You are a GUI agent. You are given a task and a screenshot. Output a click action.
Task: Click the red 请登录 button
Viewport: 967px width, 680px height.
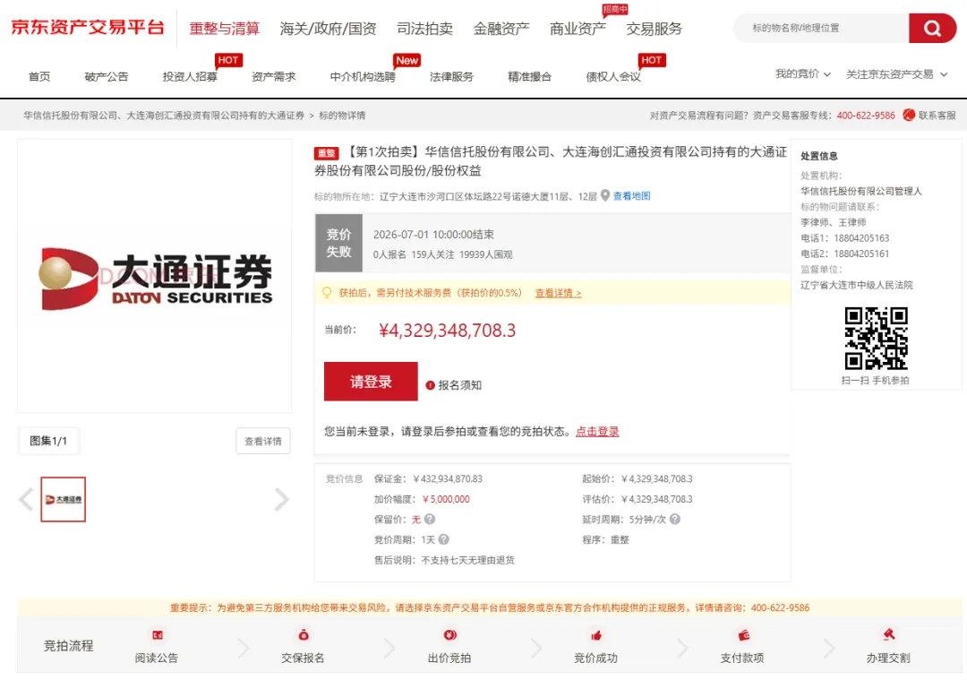371,382
